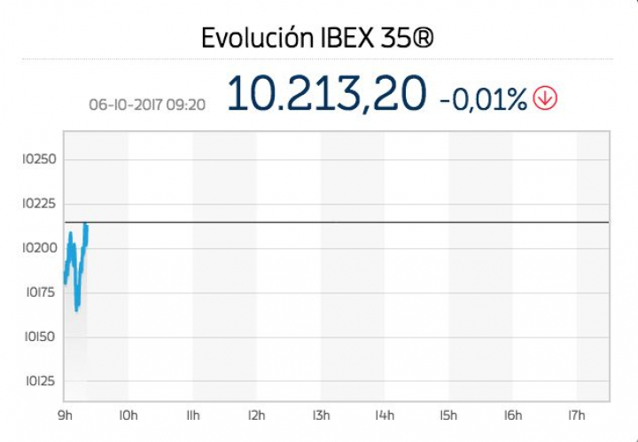Viewport: 638px width, 442px height.
Task: Click the 15h time axis label
Action: (x=448, y=415)
